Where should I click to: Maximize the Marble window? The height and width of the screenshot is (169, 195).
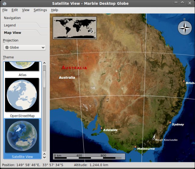coord(183,2)
